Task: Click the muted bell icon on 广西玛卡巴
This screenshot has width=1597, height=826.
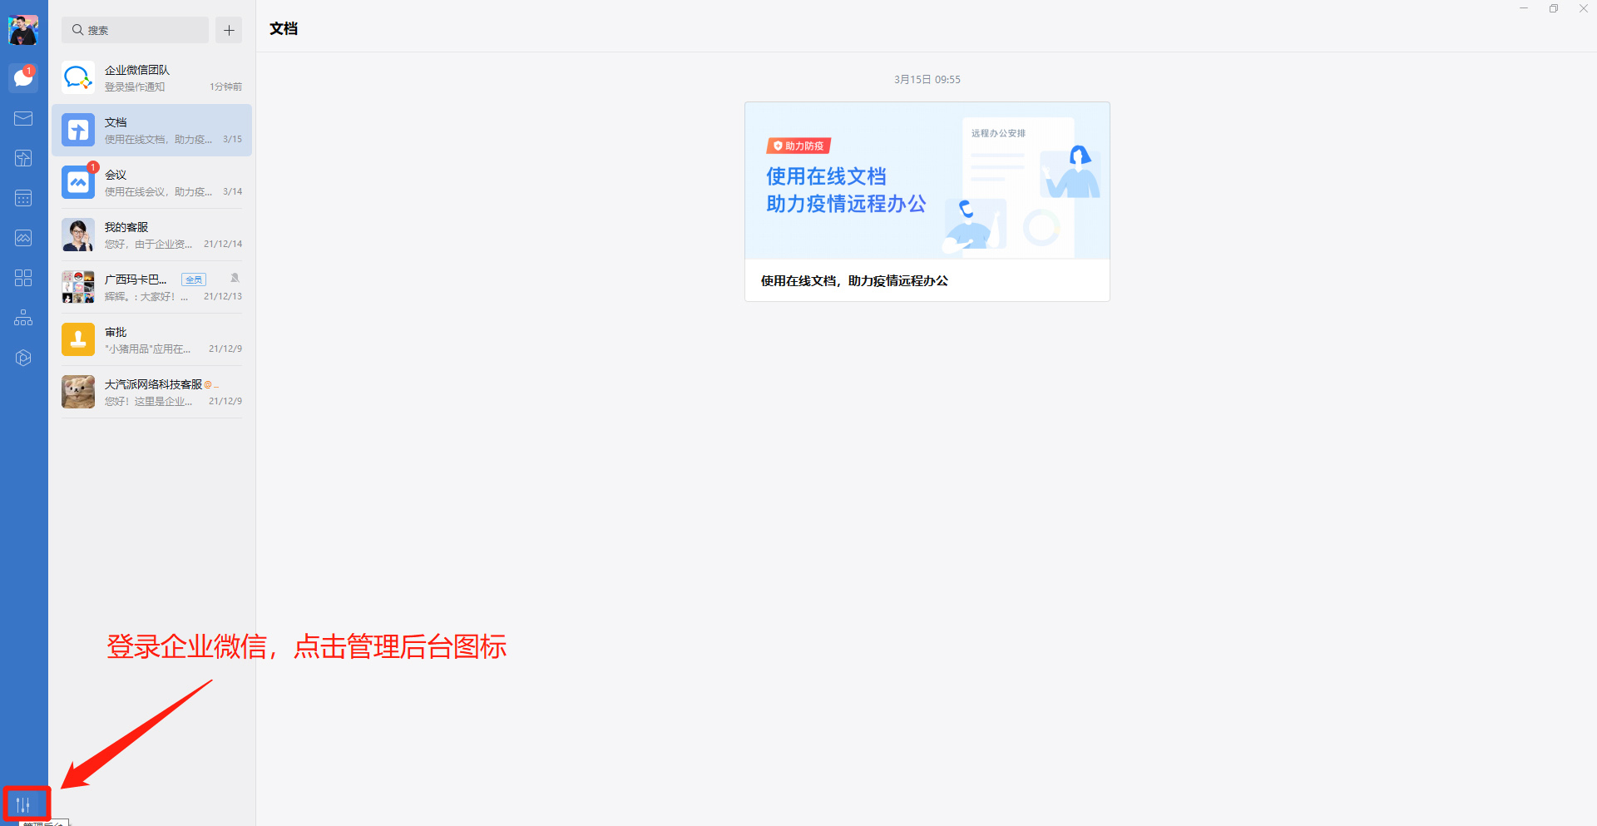Action: pyautogui.click(x=235, y=279)
